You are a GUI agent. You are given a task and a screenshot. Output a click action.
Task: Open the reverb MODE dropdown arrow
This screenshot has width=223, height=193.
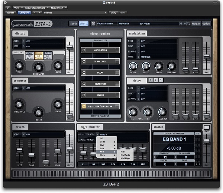pos(24,134)
